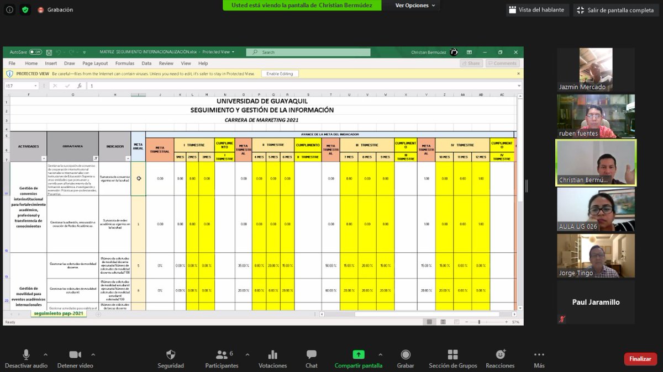Start recording with Grabar
663x372 pixels.
406,359
